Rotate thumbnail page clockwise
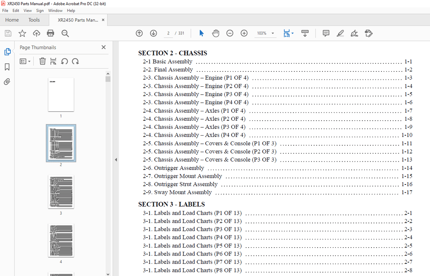 (x=75, y=61)
